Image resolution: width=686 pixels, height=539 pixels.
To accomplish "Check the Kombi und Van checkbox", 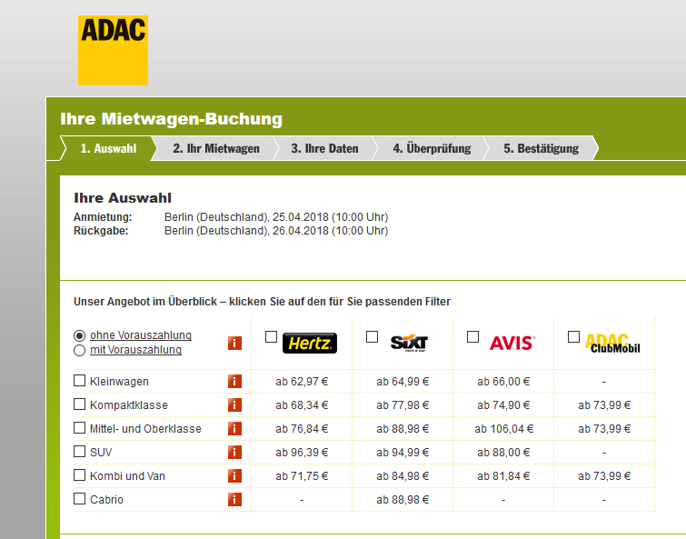I will click(80, 475).
